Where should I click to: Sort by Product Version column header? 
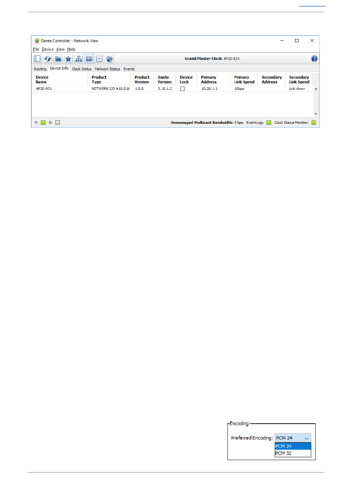click(142, 79)
